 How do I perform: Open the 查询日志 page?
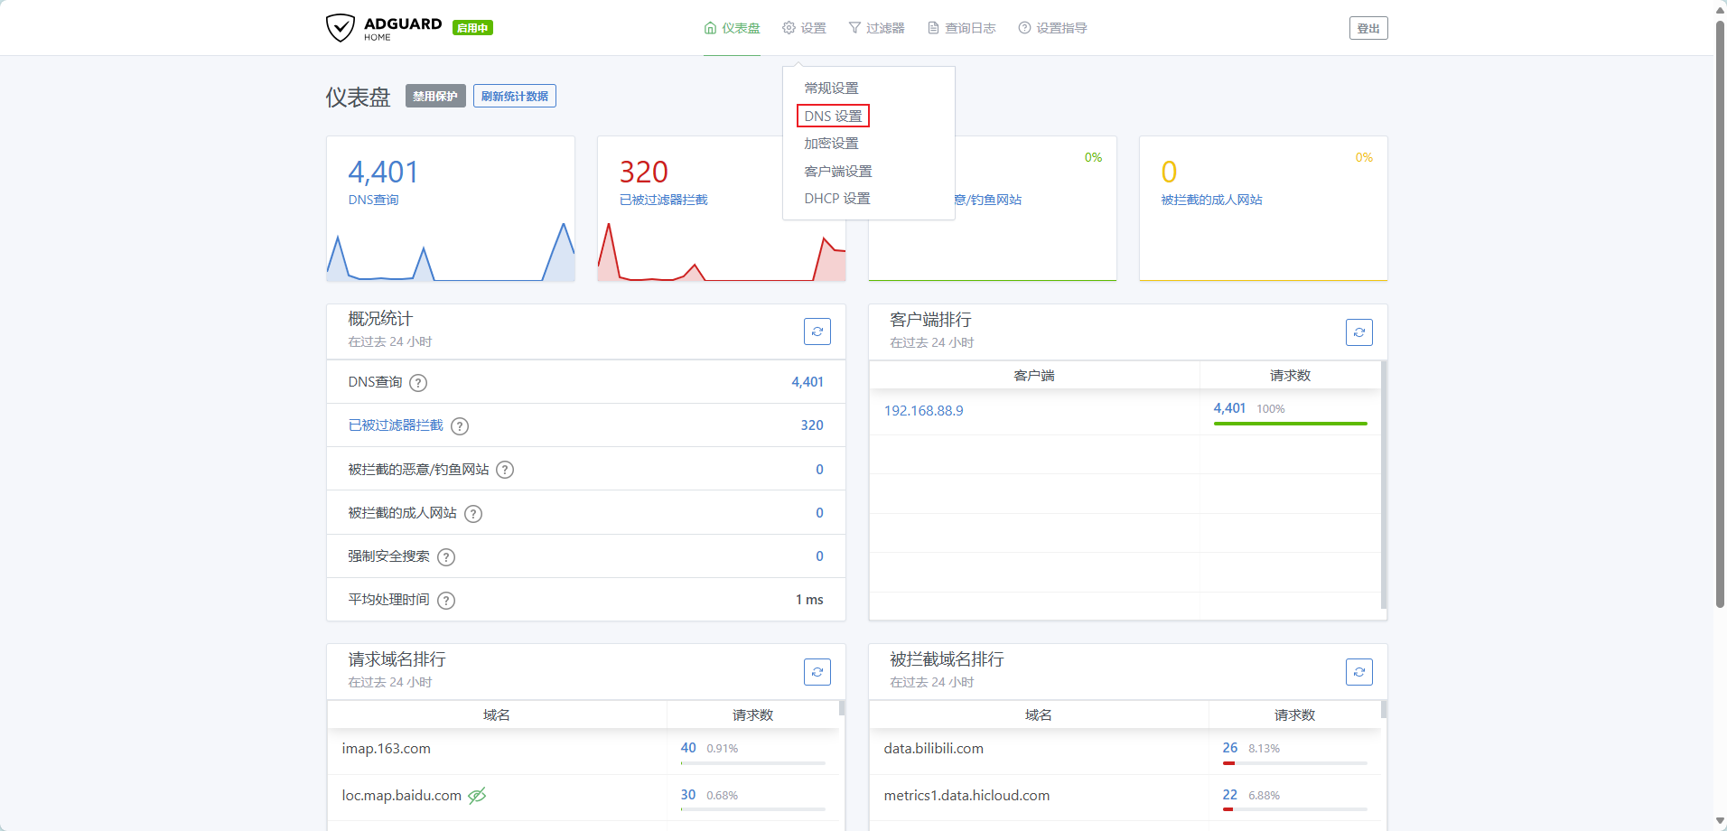961,28
